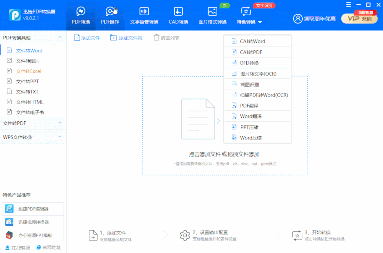
Task: Select the CAD转换 tab
Action: (x=178, y=16)
